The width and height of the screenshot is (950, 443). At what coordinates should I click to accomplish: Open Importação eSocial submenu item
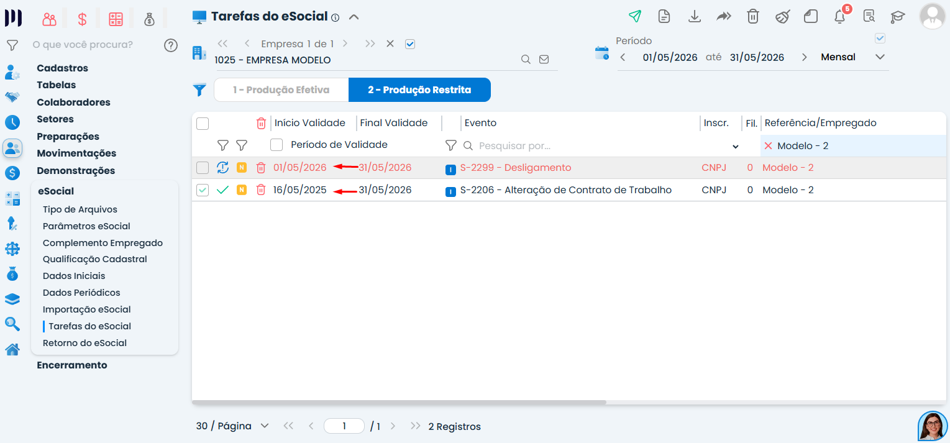click(x=87, y=309)
